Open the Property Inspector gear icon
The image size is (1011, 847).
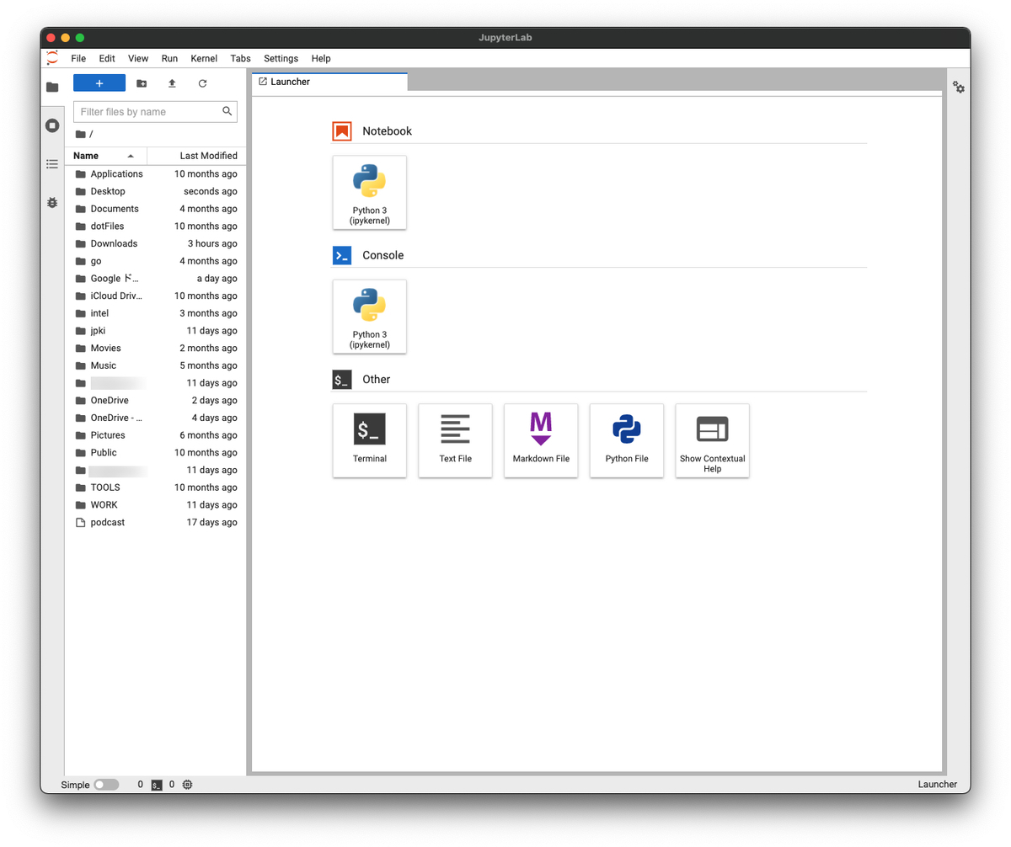[959, 88]
